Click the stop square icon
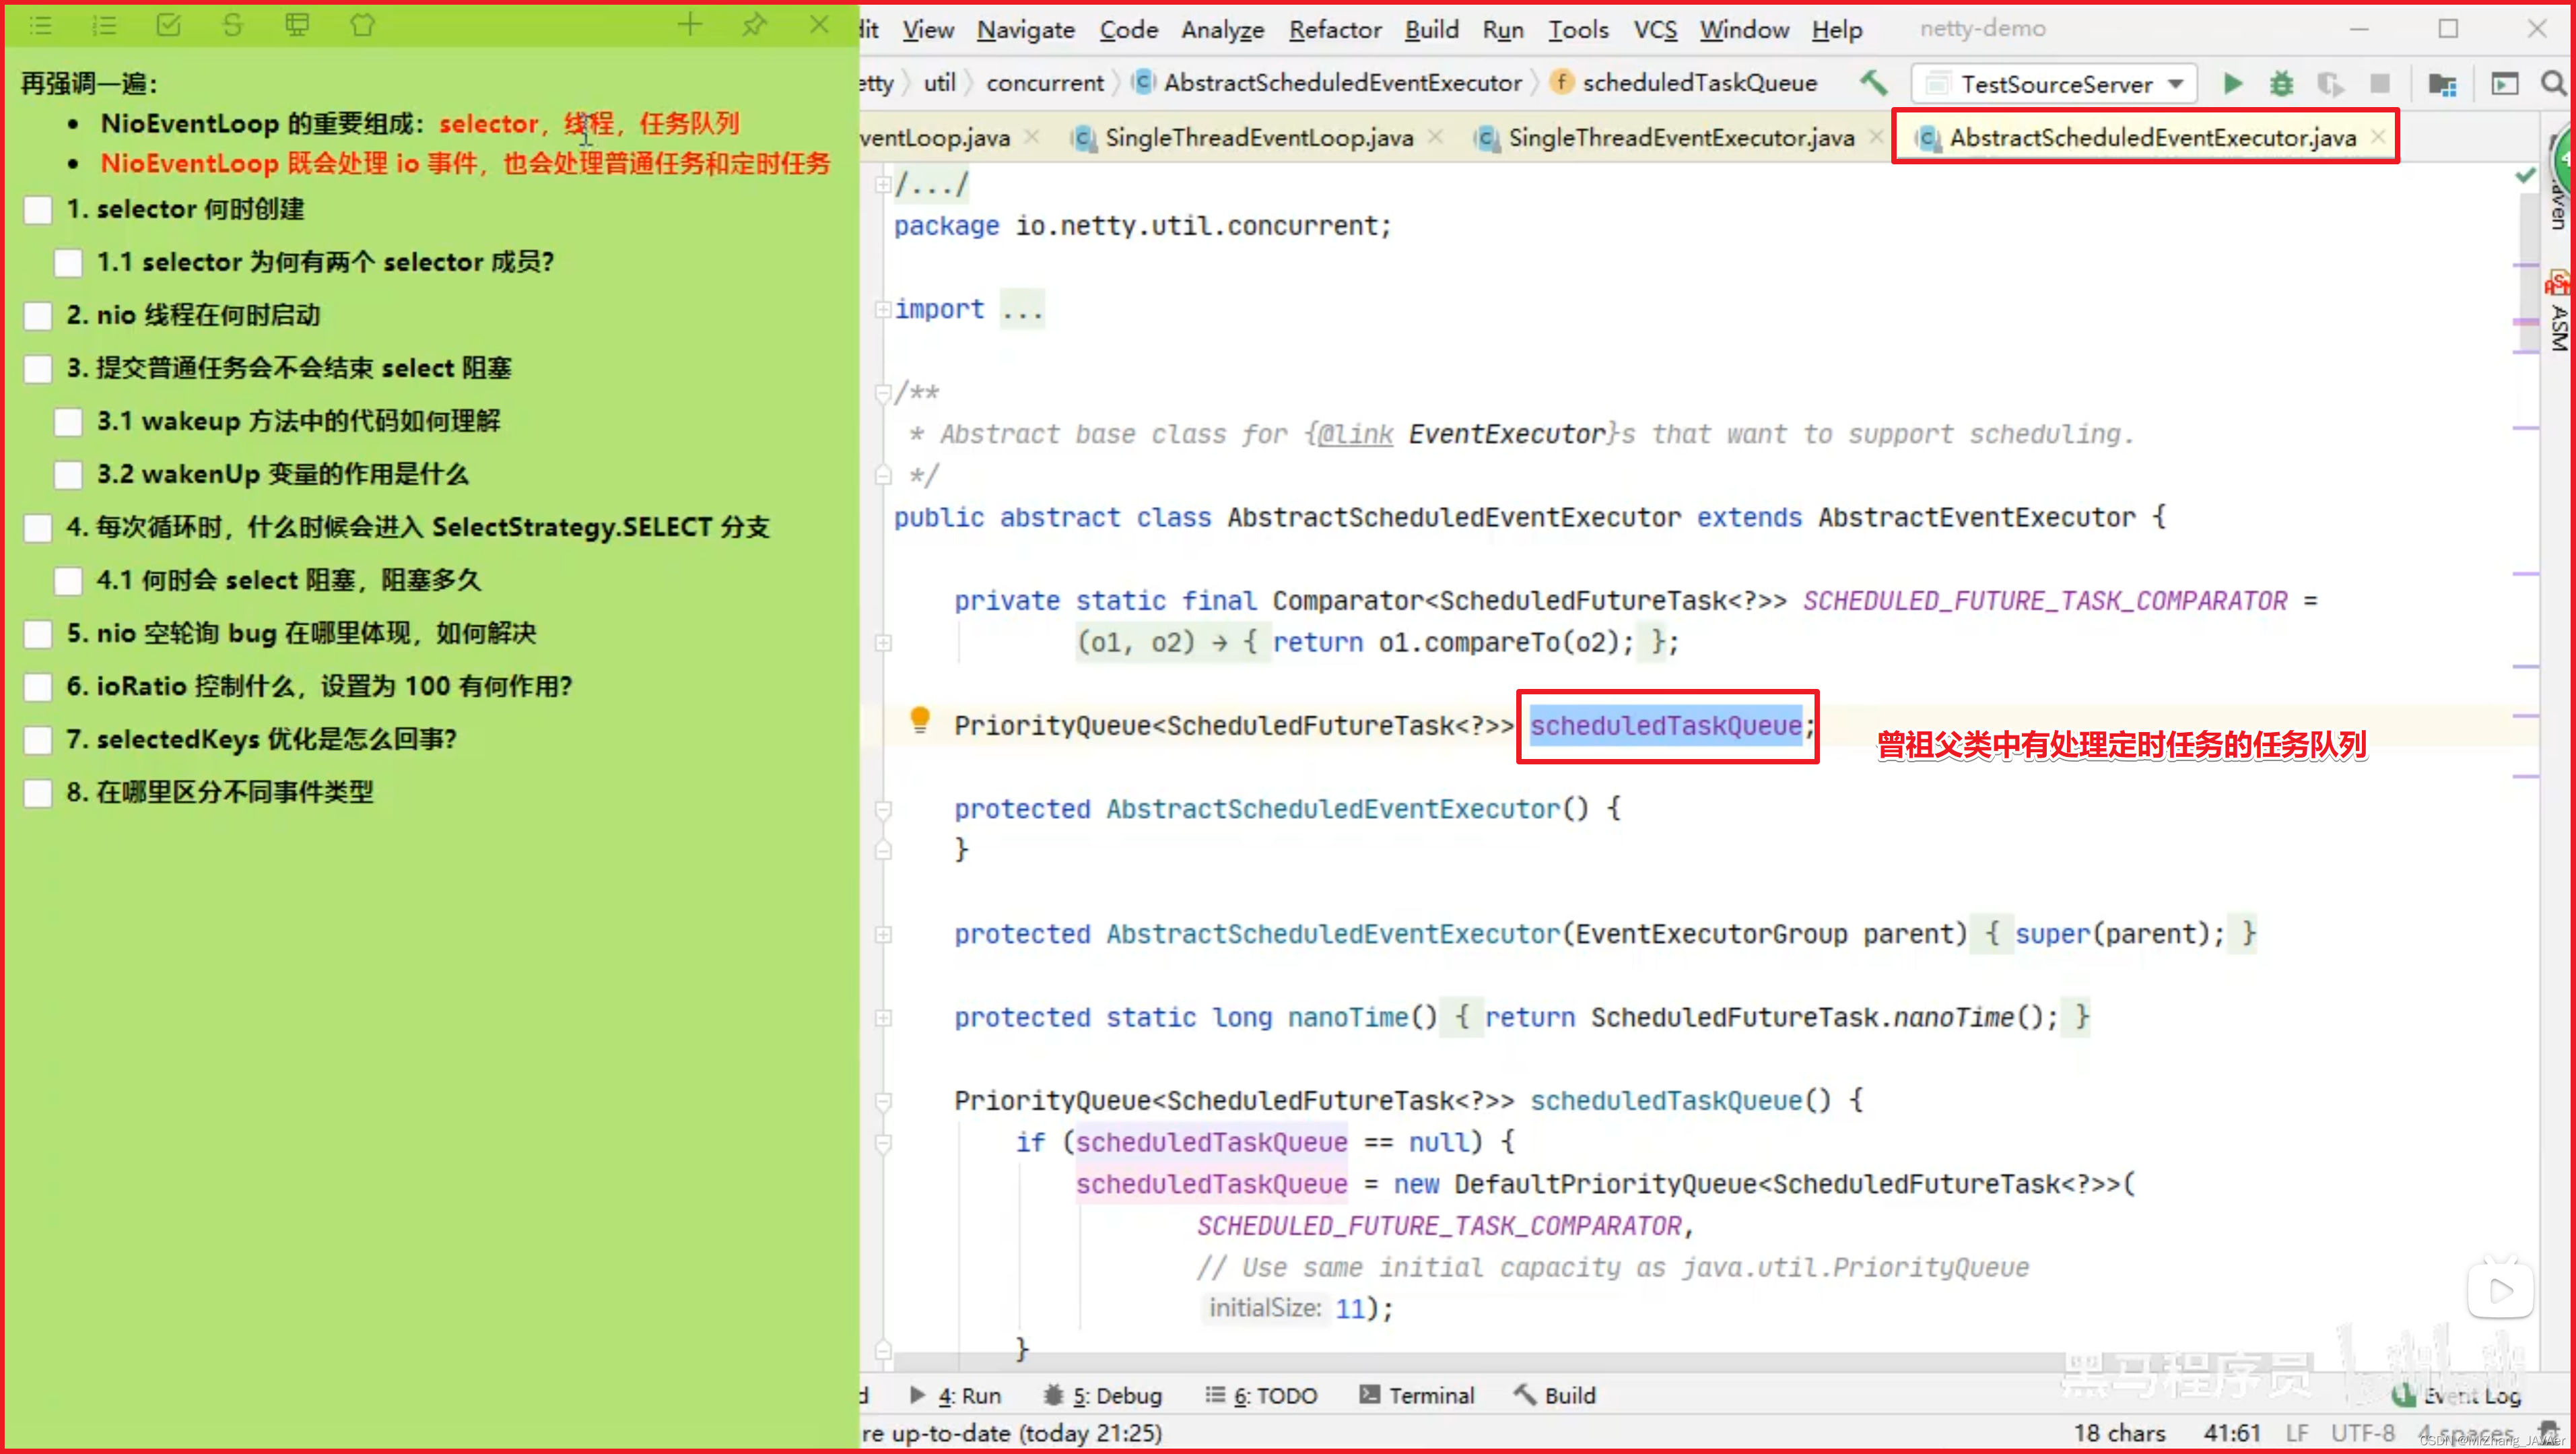Screen dimensions: 2576x1454 click(x=2380, y=84)
